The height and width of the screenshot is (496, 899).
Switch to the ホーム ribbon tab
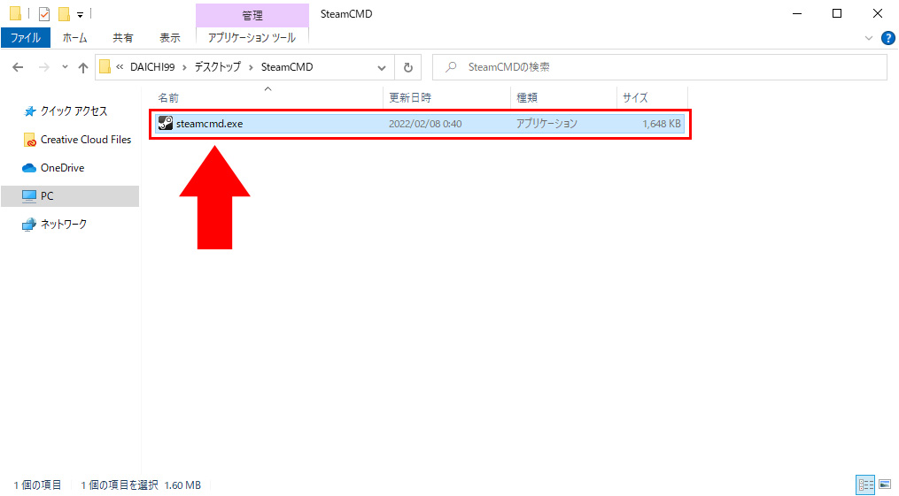tap(74, 38)
